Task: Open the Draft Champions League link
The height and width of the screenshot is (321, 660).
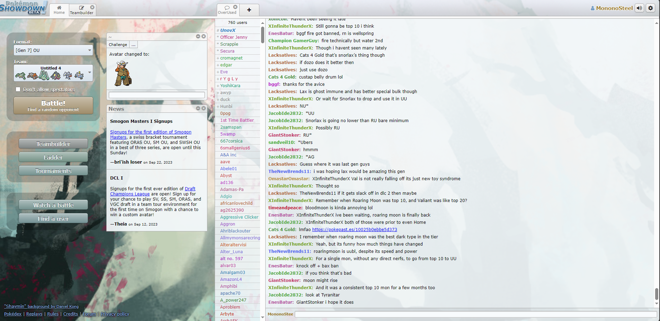Action: 153,191
